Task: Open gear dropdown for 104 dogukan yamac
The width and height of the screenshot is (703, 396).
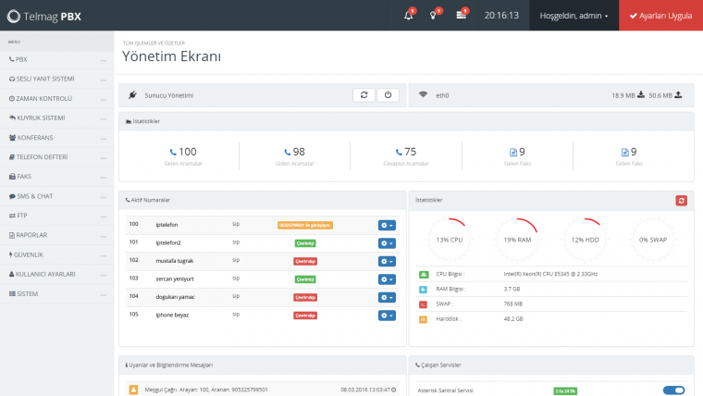Action: point(387,297)
